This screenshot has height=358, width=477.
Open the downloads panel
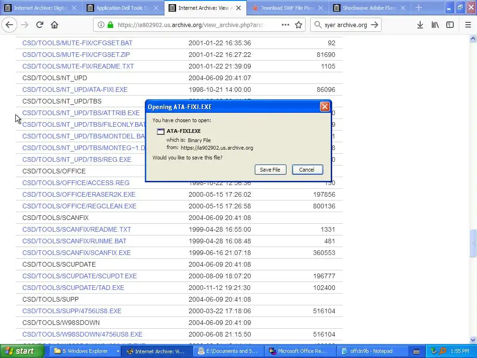[420, 25]
